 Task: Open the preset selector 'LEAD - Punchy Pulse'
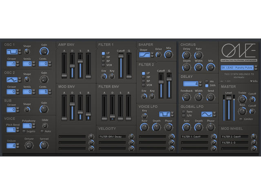(x=237, y=68)
